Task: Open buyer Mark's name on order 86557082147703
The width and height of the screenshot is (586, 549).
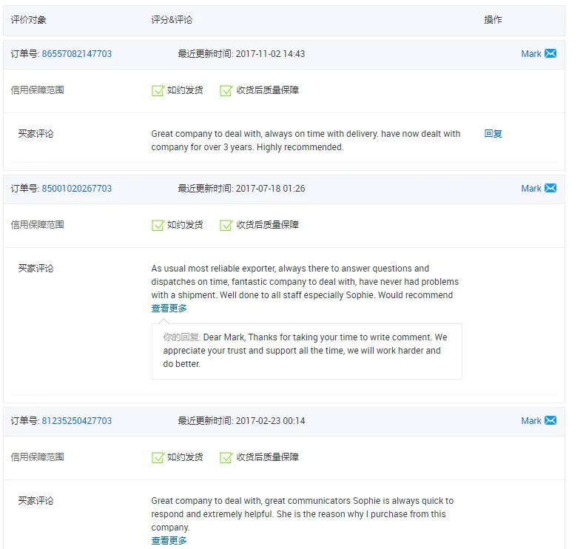Action: pyautogui.click(x=531, y=54)
